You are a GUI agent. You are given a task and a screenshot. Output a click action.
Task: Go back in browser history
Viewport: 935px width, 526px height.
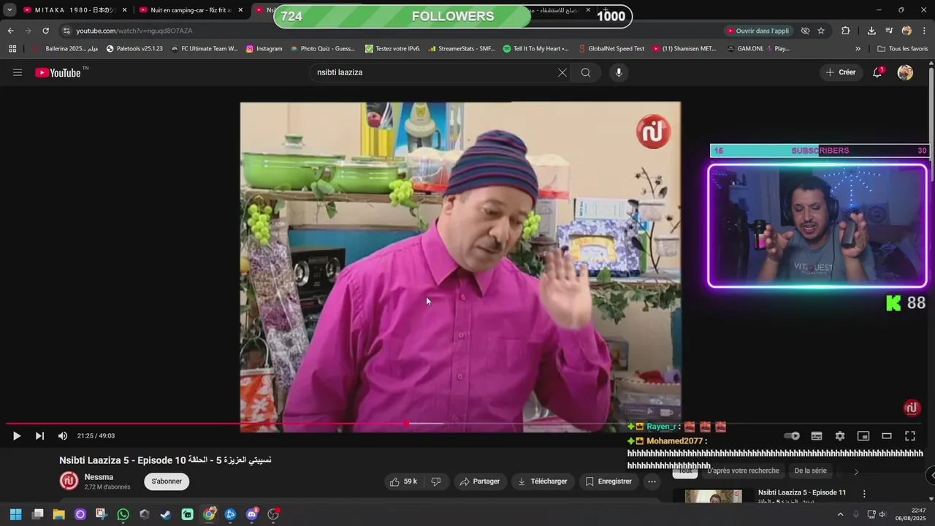10,31
